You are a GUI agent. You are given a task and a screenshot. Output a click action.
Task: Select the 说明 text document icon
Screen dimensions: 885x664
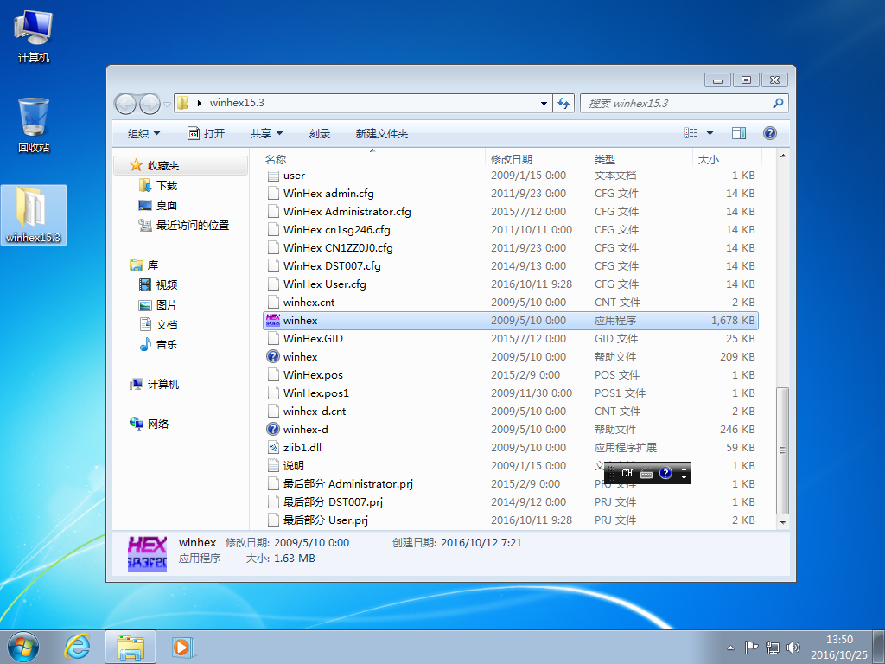273,465
